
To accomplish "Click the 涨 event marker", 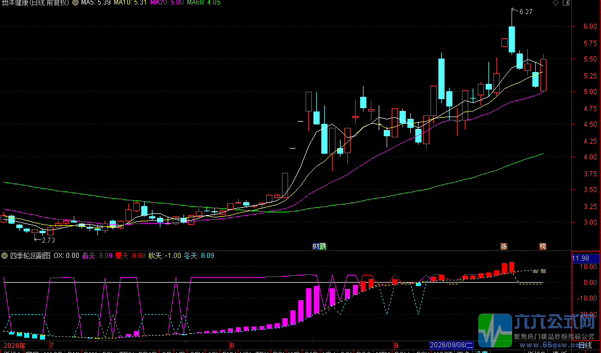I will 504,247.
